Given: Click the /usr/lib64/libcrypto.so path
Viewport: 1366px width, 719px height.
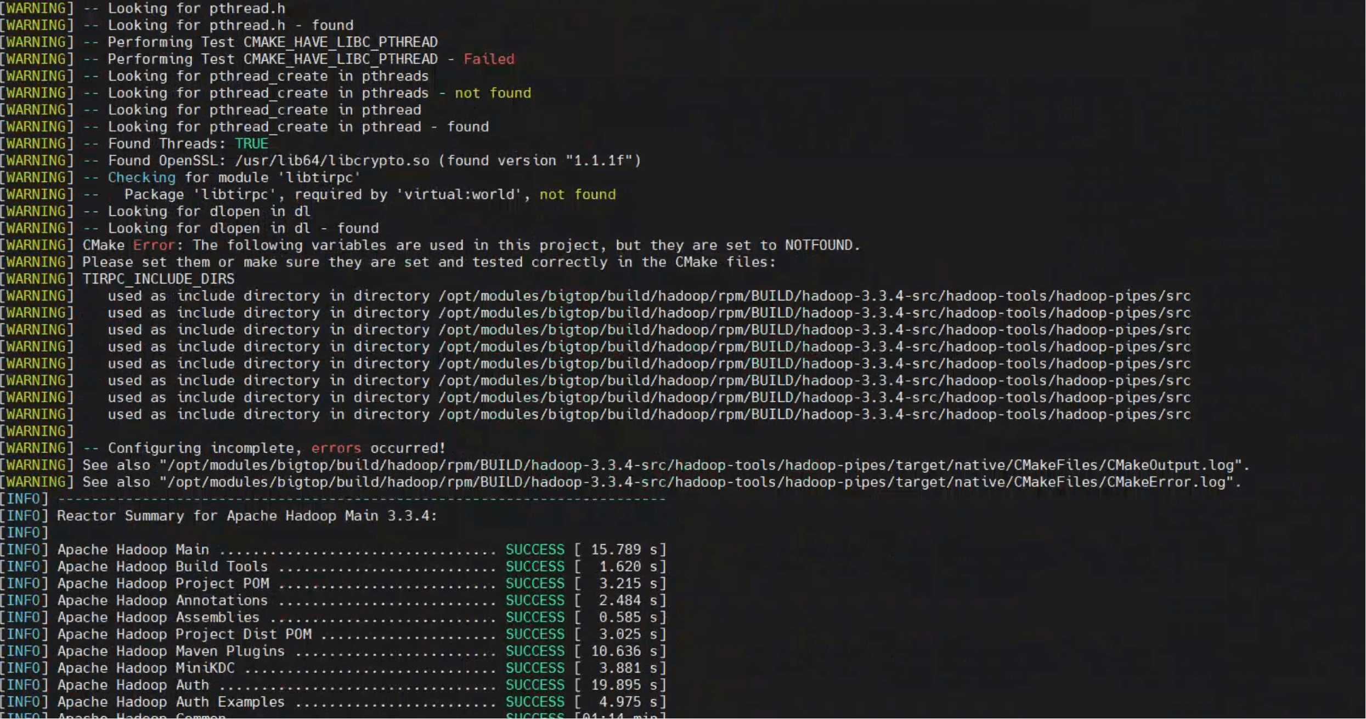Looking at the screenshot, I should point(331,161).
